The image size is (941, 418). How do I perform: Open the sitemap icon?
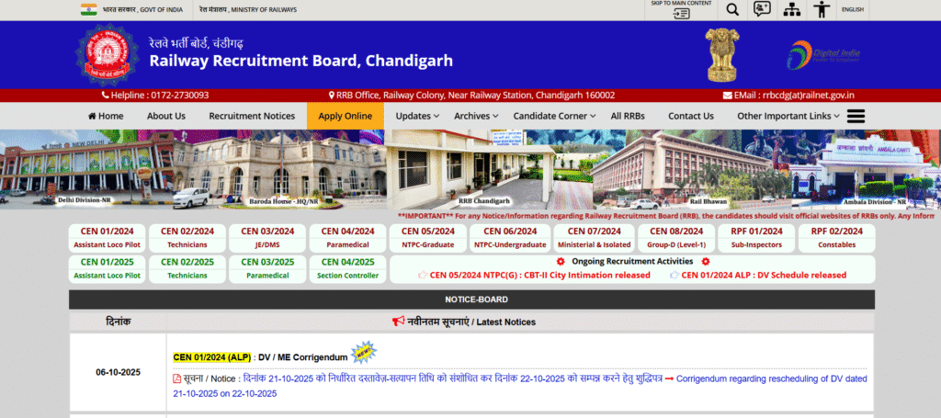pyautogui.click(x=791, y=9)
